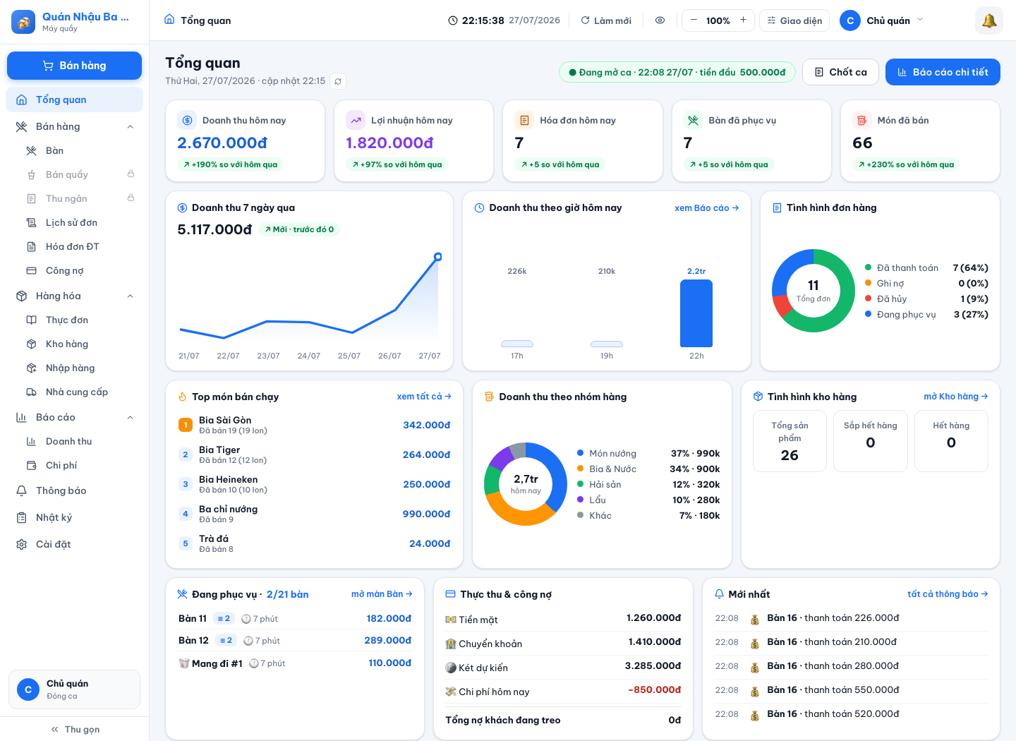Click the Làm mới refresh button

pos(606,20)
